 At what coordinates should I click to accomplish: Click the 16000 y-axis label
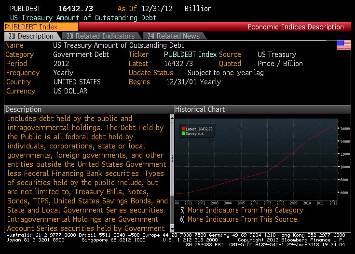[x=345, y=129]
